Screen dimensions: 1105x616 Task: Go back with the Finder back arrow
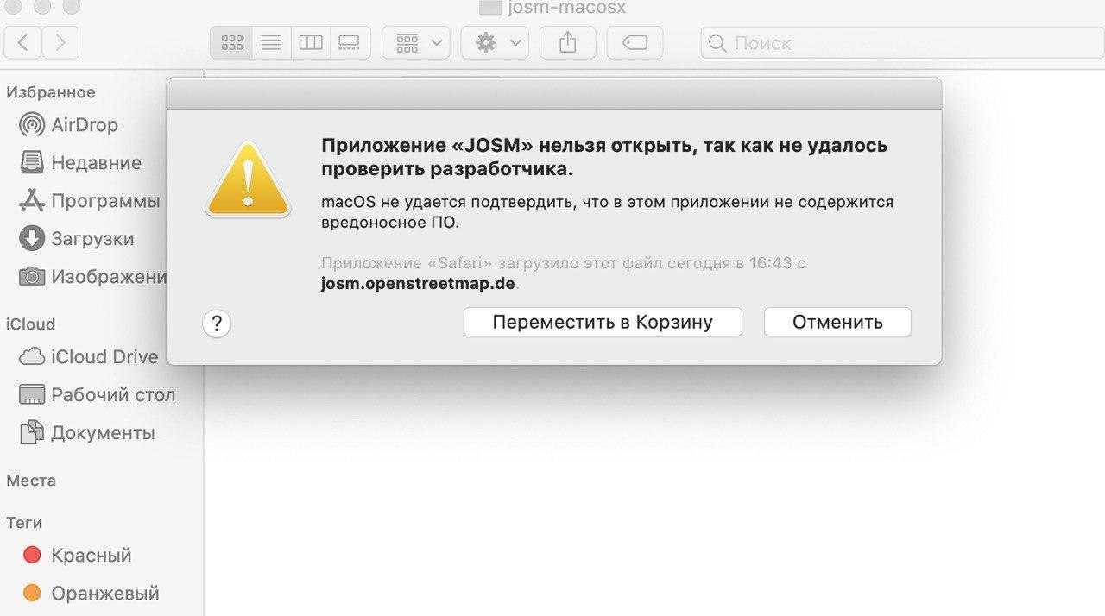click(x=23, y=42)
